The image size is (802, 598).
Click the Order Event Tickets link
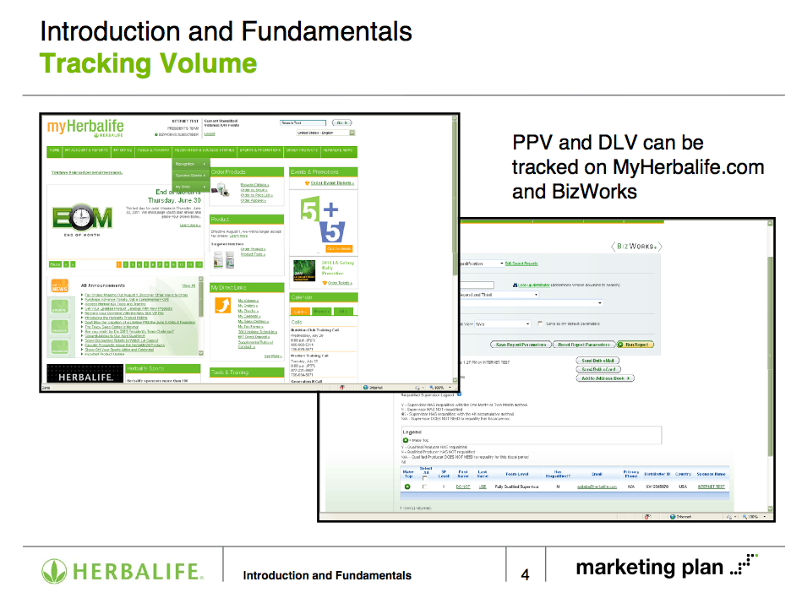click(332, 183)
